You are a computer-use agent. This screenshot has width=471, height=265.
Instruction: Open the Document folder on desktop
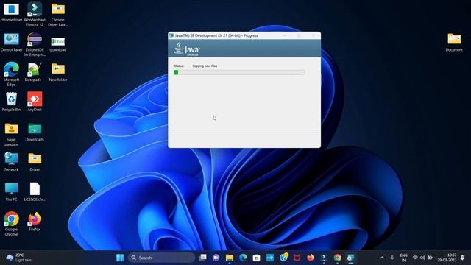pyautogui.click(x=454, y=42)
